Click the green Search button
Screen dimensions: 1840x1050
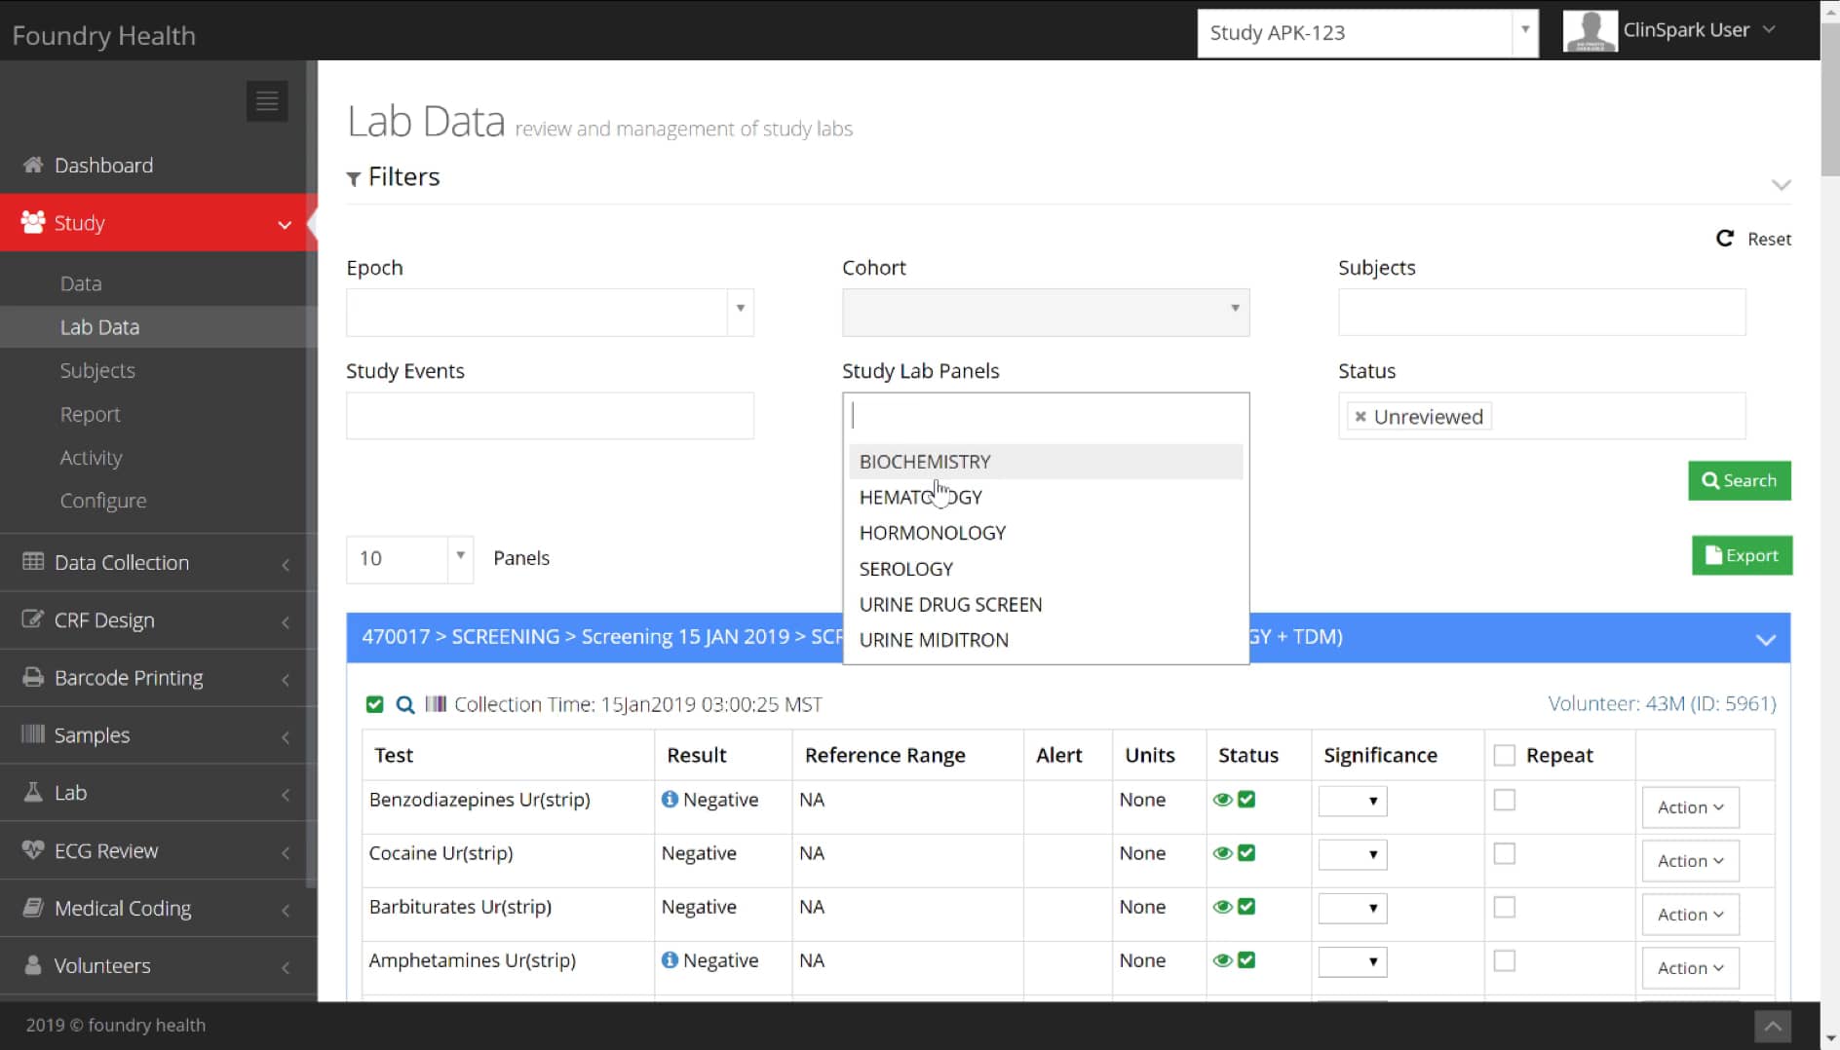1739,480
